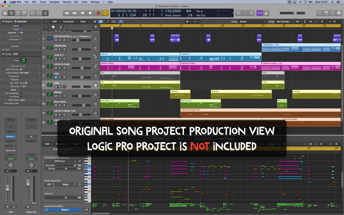Screen dimensions: 344x215
Task: Add a new track with the plus button
Action: tap(46, 27)
